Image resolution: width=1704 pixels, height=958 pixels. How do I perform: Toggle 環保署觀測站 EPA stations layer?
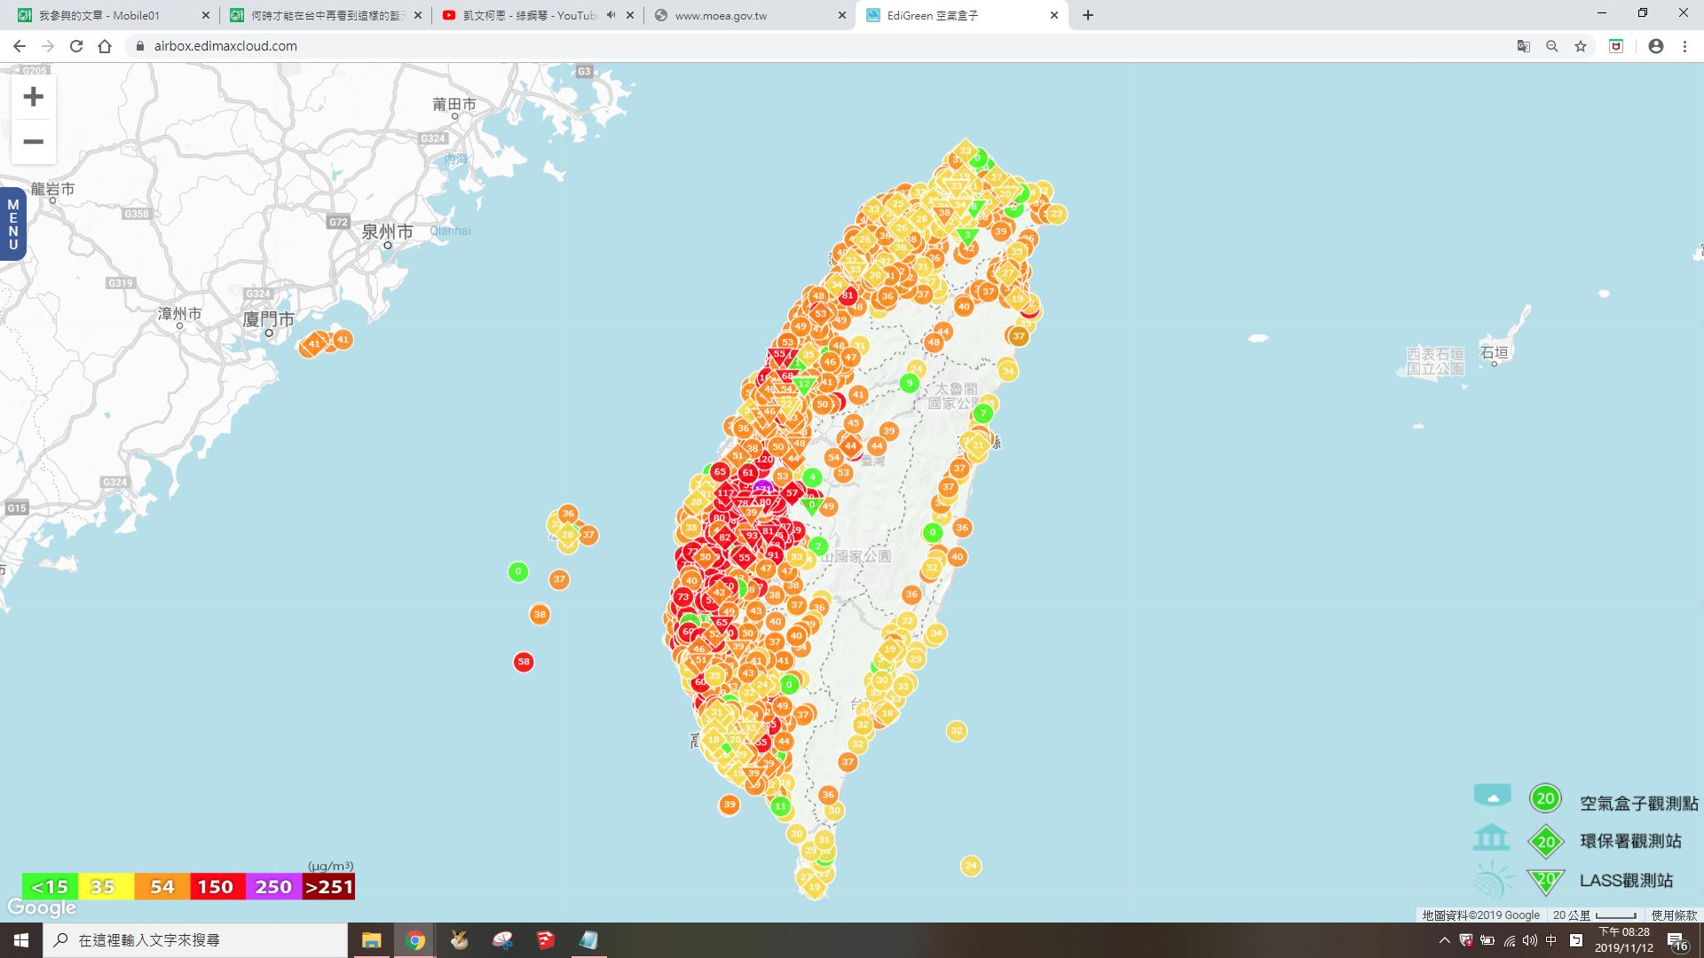[x=1630, y=841]
